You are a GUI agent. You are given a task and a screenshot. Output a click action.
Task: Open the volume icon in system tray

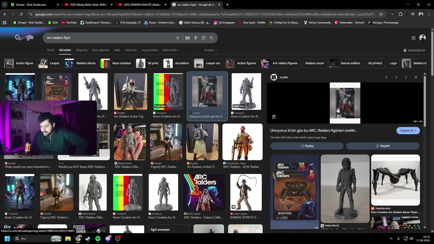click(x=411, y=239)
